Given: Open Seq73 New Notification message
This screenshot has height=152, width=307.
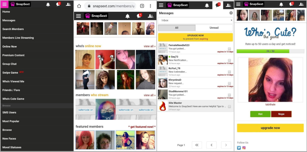Looking at the screenshot, I should coord(195,60).
